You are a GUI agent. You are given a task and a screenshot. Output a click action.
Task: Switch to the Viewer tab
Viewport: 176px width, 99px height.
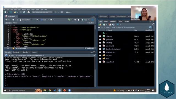(127, 21)
